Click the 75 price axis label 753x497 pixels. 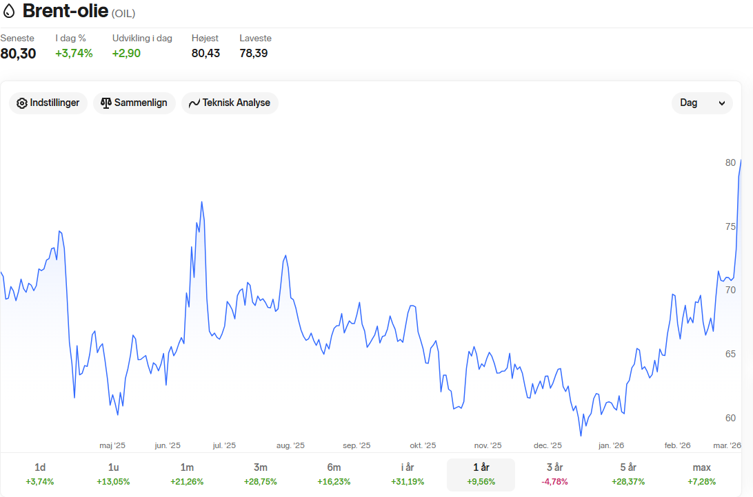point(730,226)
